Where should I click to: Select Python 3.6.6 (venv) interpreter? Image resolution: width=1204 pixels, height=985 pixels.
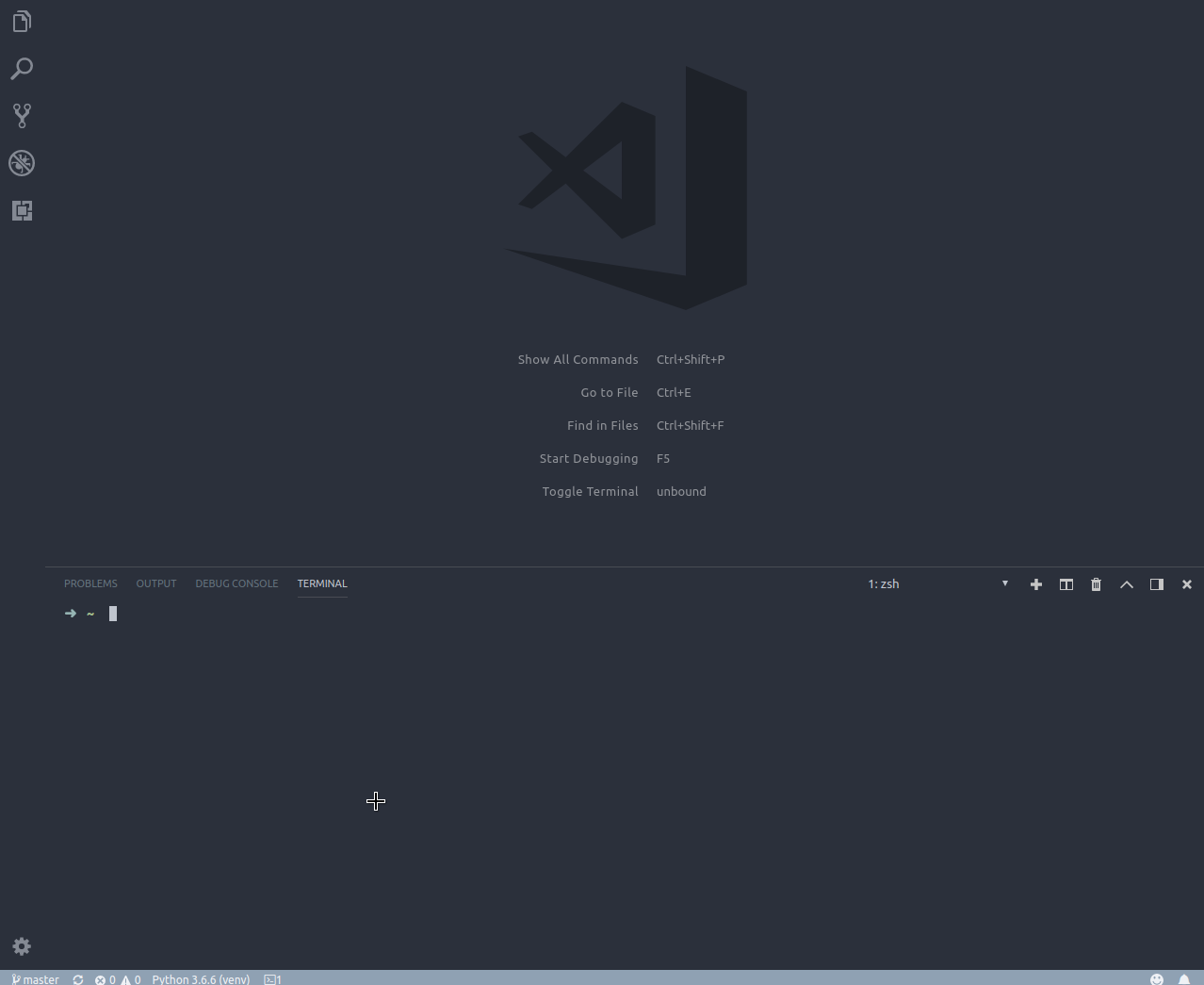[x=201, y=978]
